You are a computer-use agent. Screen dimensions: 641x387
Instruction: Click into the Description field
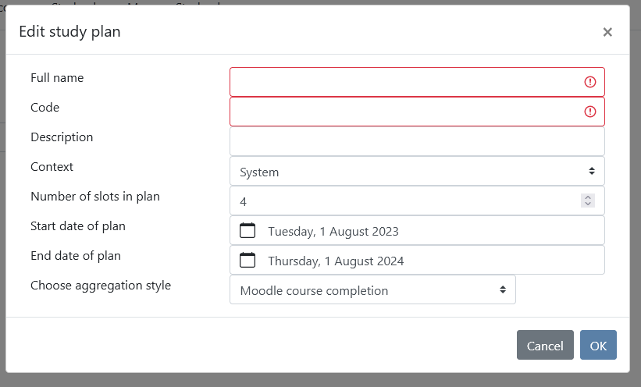417,141
